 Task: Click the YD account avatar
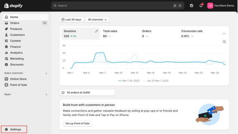210,6
